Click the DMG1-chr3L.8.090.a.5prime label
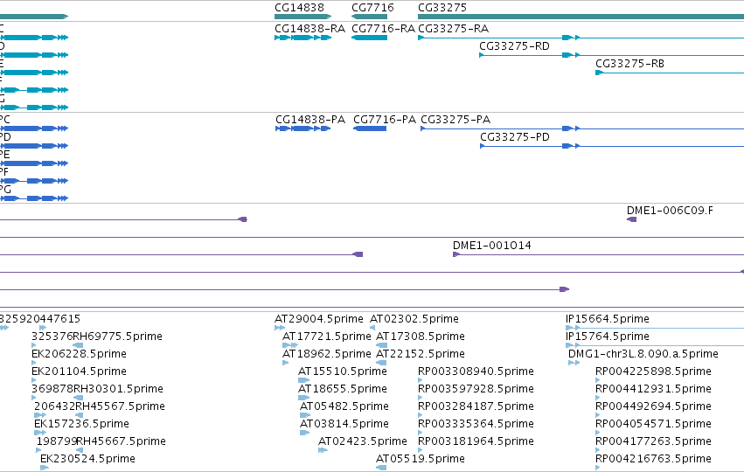The height and width of the screenshot is (472, 744). [x=643, y=354]
